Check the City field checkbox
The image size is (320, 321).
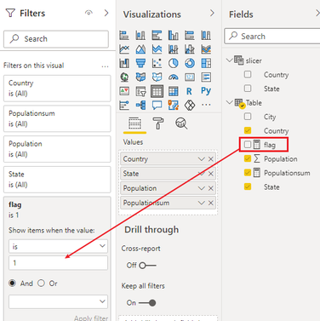click(248, 117)
